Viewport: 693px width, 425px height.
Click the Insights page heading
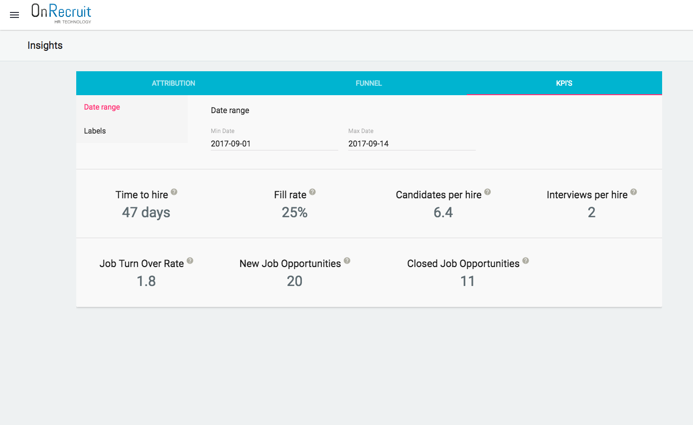tap(45, 45)
